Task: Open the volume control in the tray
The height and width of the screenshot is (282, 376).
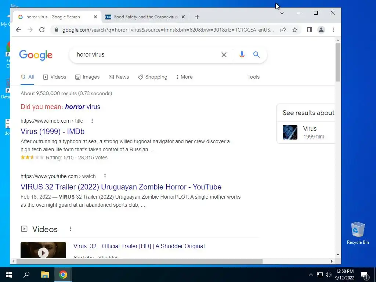Action: [x=328, y=275]
